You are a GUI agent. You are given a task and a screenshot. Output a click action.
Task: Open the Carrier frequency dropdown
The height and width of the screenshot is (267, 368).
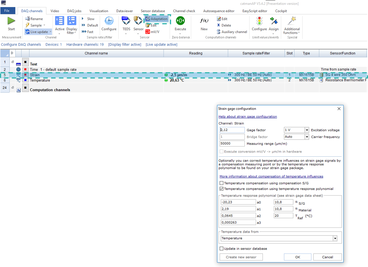pos(307,136)
